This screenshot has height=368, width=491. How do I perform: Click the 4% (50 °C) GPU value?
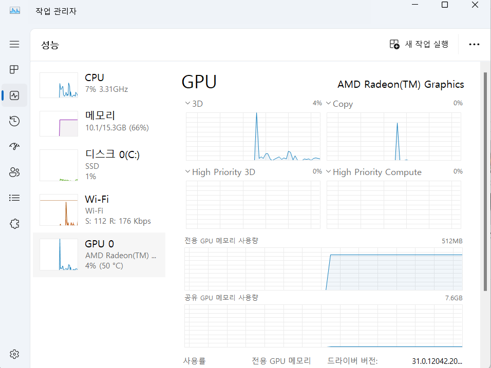point(104,266)
